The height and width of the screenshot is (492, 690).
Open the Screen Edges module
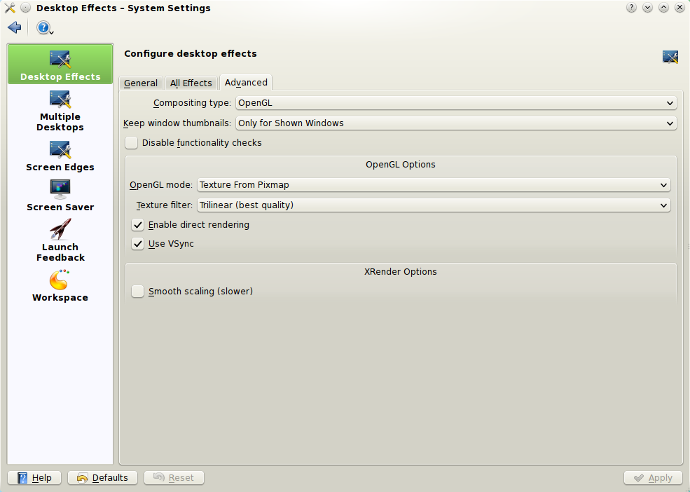(60, 156)
